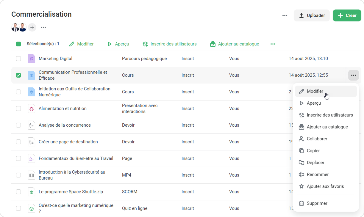Click the Ajouter au catalogue toolbar icon

coord(213,44)
